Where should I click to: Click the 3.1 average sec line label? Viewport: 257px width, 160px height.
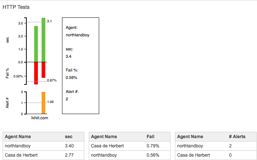(49, 21)
